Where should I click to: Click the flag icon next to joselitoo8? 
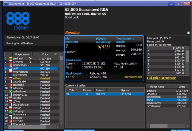(x=11, y=85)
